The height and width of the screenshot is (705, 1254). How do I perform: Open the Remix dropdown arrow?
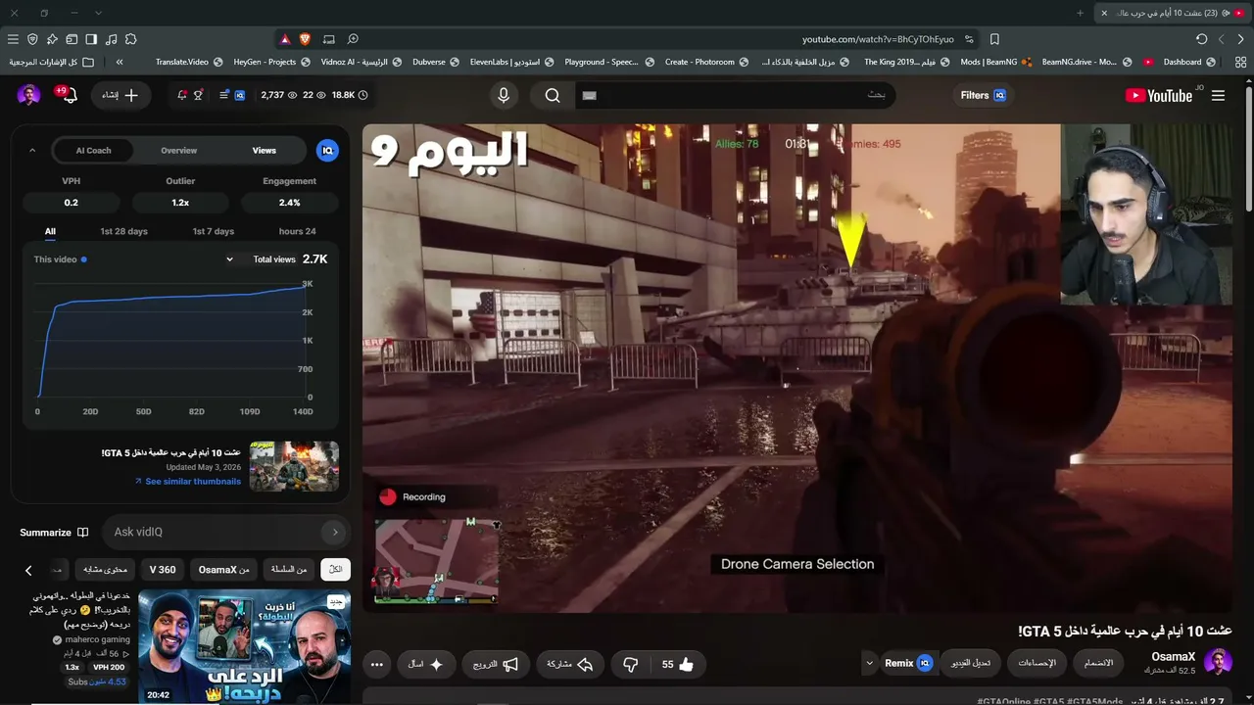pyautogui.click(x=869, y=664)
